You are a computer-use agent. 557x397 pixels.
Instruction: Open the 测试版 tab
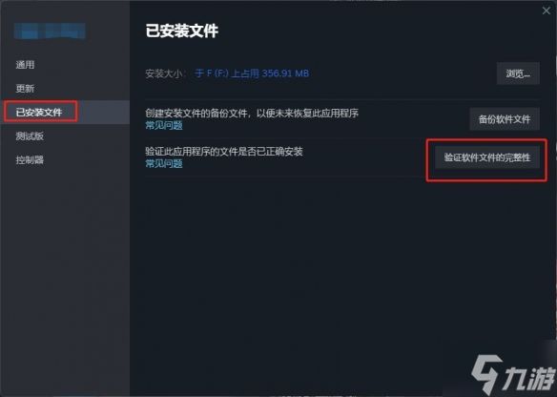pos(30,136)
